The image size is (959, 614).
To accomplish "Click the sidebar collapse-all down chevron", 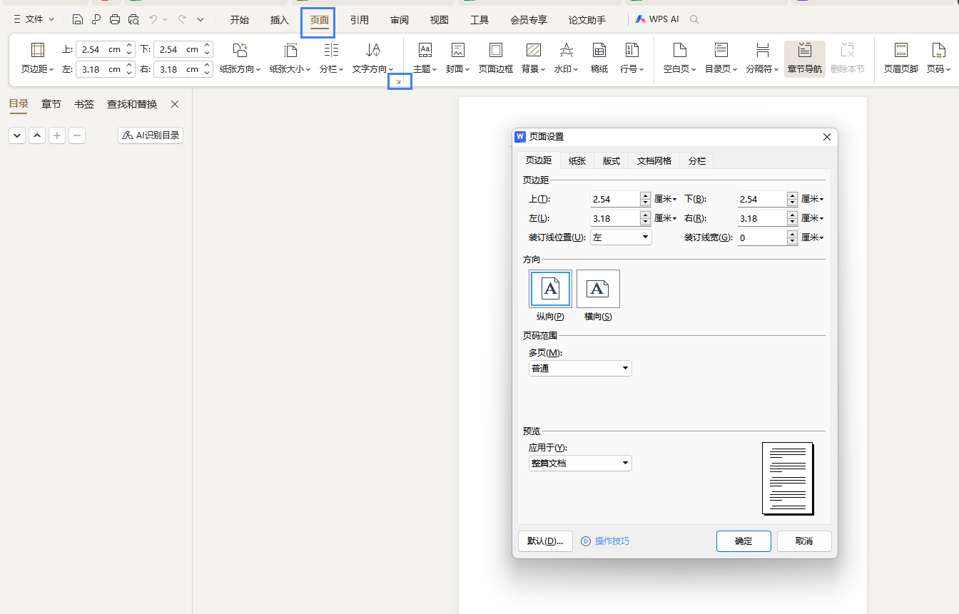I will (x=17, y=135).
